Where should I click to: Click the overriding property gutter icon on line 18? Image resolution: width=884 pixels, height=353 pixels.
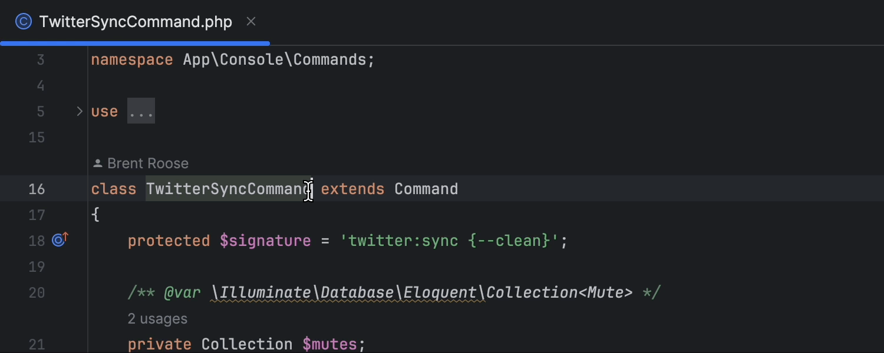click(x=60, y=240)
